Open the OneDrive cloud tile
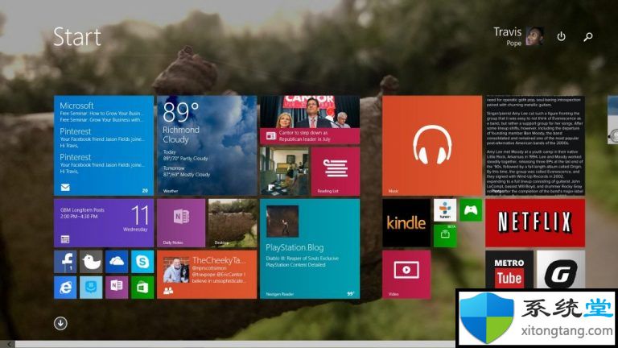The height and width of the screenshot is (348, 618). point(117,262)
